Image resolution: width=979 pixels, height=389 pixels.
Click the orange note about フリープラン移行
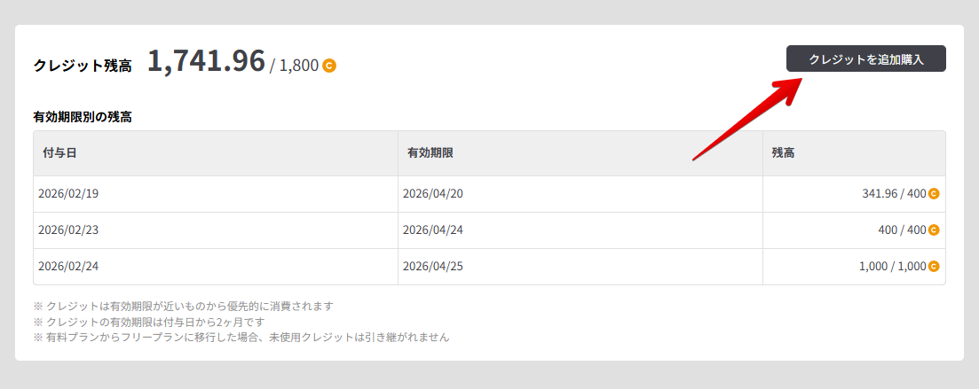click(241, 338)
